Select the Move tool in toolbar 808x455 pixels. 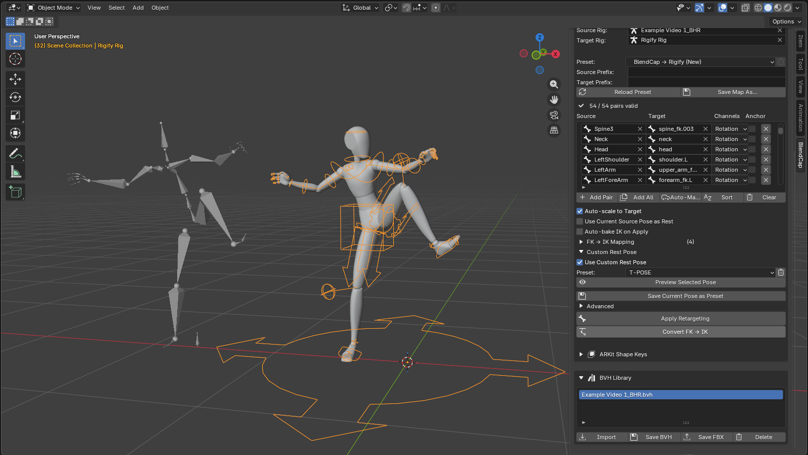point(15,79)
